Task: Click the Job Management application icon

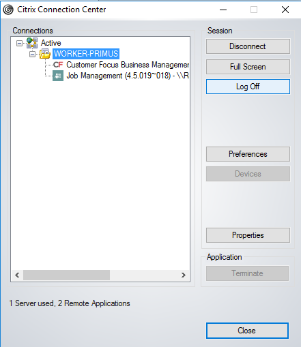Action: [58, 76]
